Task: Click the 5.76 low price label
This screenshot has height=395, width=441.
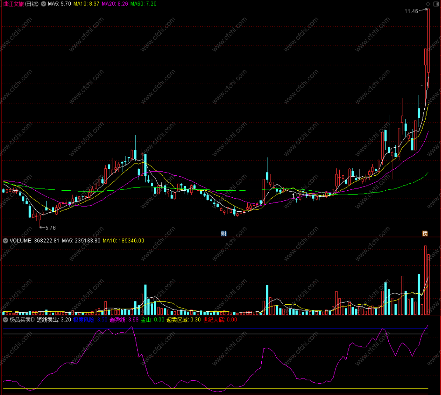Action: pos(51,228)
